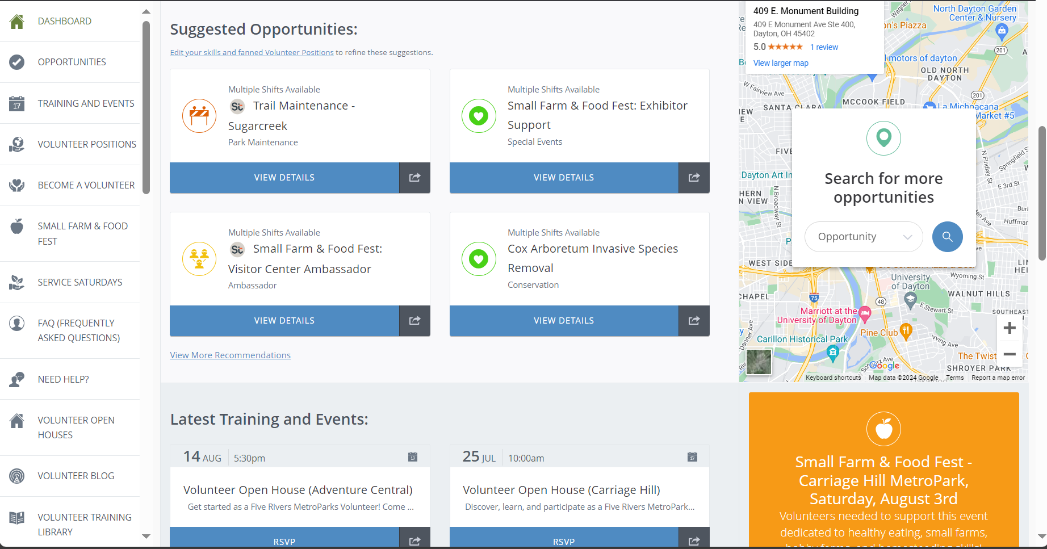The image size is (1047, 549).
Task: View details for Trail Maintenance - Sugarcreek
Action: click(x=284, y=178)
